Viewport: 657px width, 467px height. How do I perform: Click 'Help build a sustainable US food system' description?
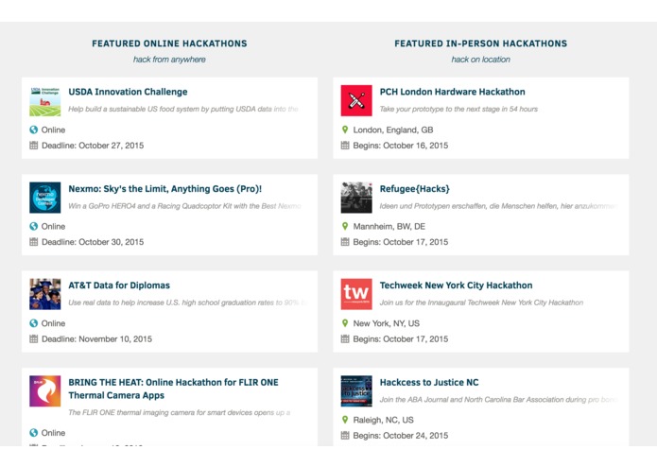click(x=183, y=109)
